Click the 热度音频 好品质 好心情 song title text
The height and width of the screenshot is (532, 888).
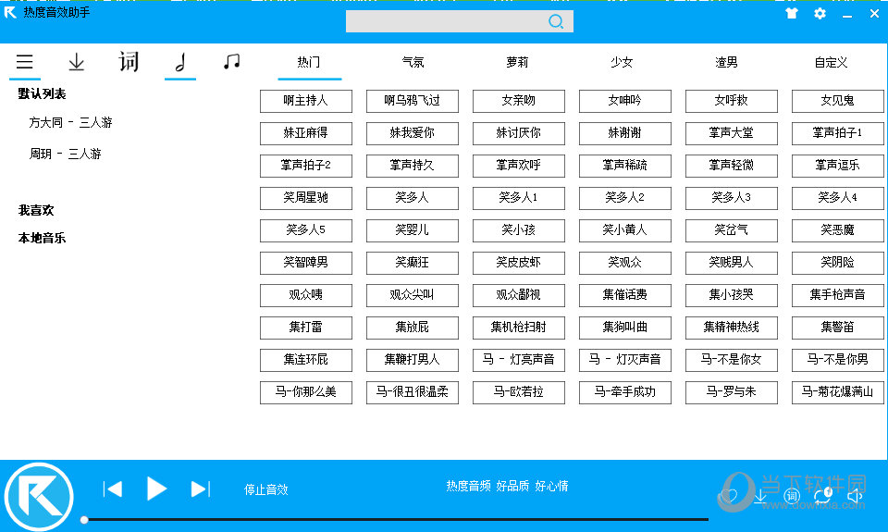coord(507,486)
